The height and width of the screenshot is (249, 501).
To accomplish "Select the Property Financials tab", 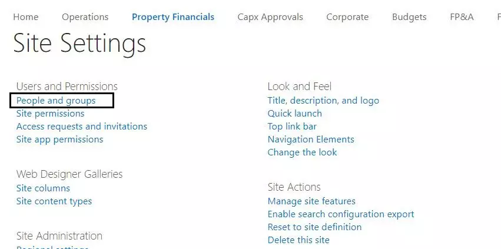I will click(173, 17).
